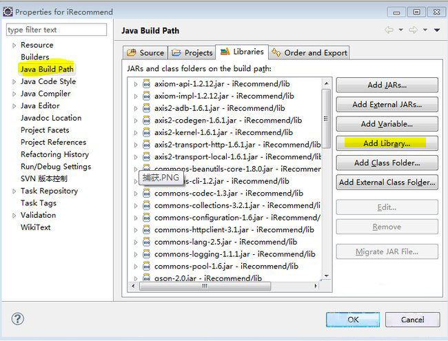448x341 pixels.
Task: Click the forward navigation arrow icon
Action: pos(413,30)
